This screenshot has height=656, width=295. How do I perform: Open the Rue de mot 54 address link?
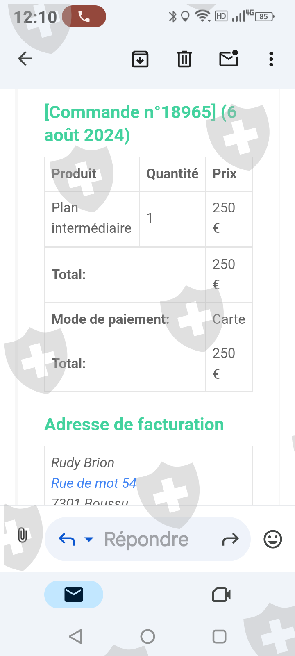[94, 483]
